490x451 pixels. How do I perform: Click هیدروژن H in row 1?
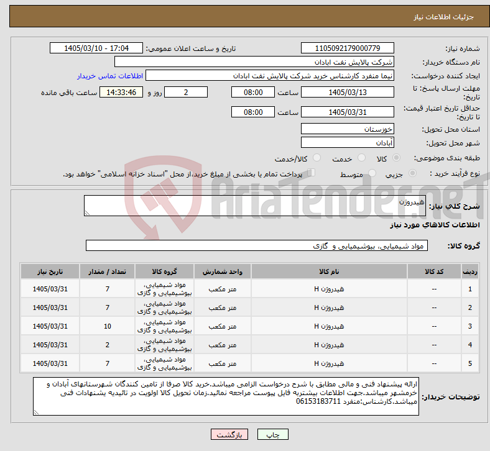(329, 289)
